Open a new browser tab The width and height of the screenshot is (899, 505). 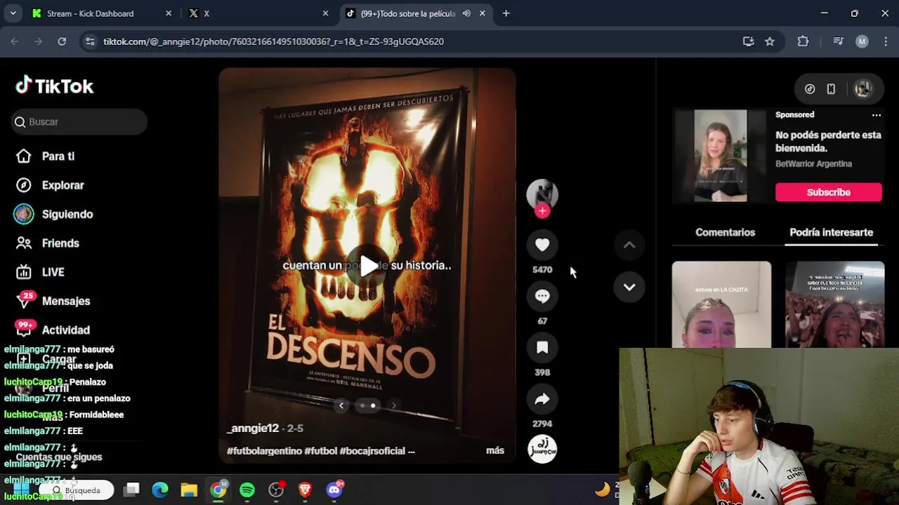pos(506,13)
